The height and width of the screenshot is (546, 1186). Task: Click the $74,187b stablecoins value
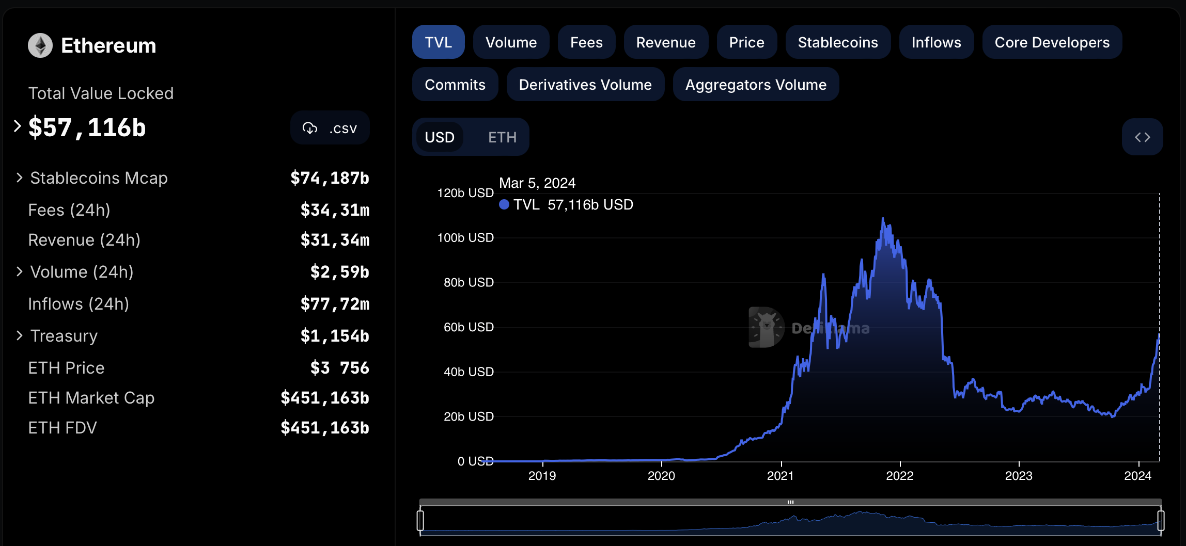point(330,178)
